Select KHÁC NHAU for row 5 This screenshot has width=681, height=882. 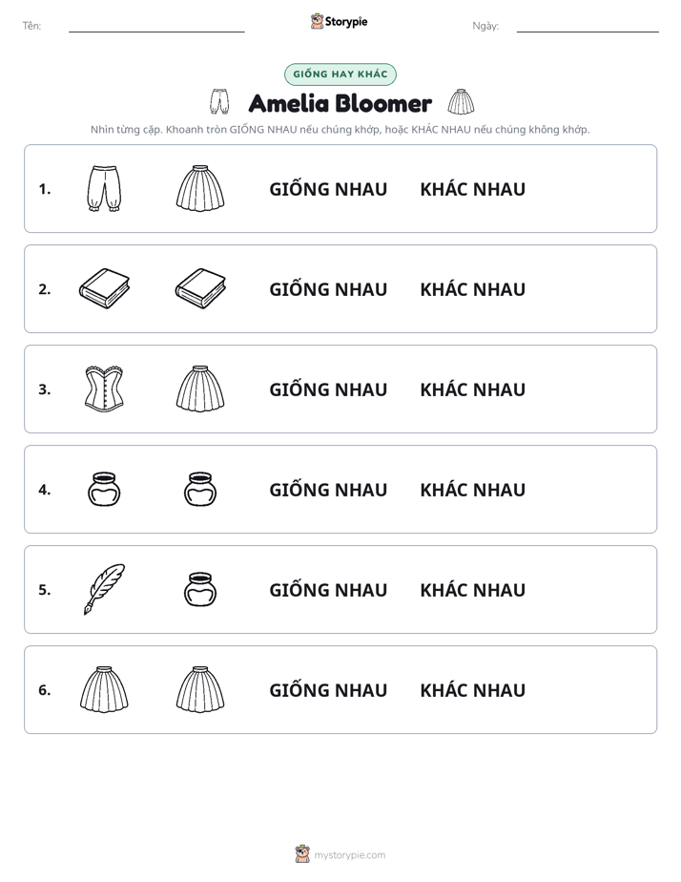(x=472, y=590)
